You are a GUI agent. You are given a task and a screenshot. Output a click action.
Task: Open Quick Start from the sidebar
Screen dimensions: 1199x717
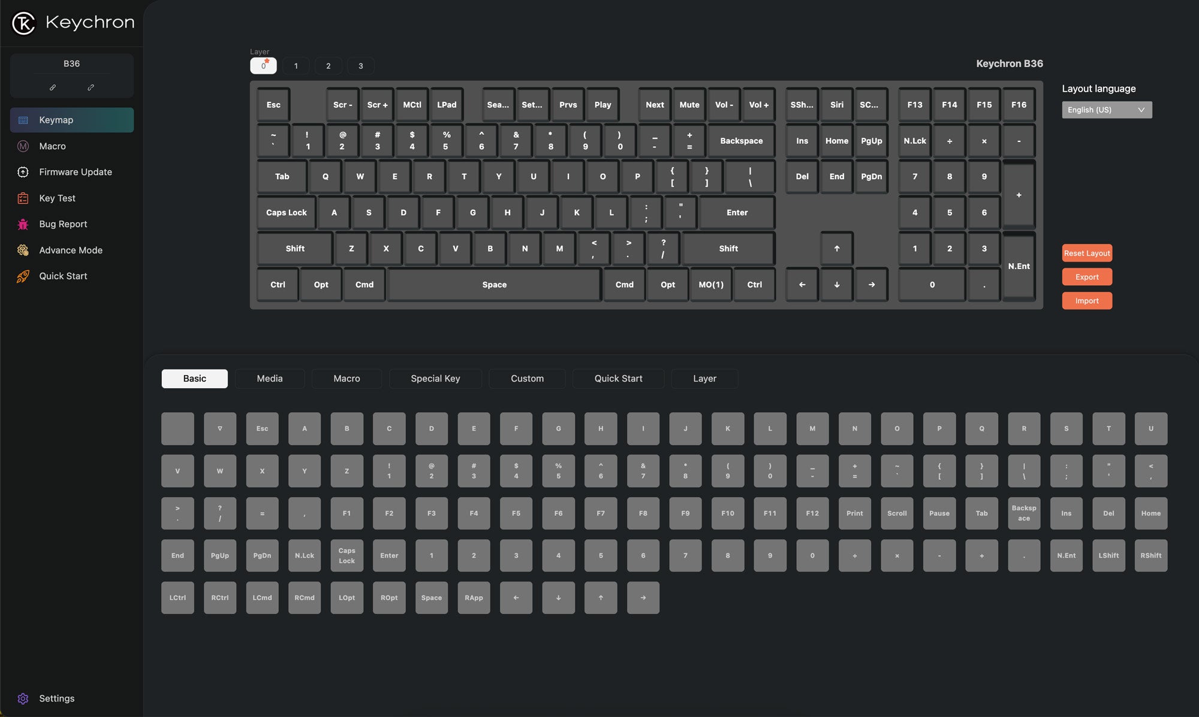[x=63, y=276]
